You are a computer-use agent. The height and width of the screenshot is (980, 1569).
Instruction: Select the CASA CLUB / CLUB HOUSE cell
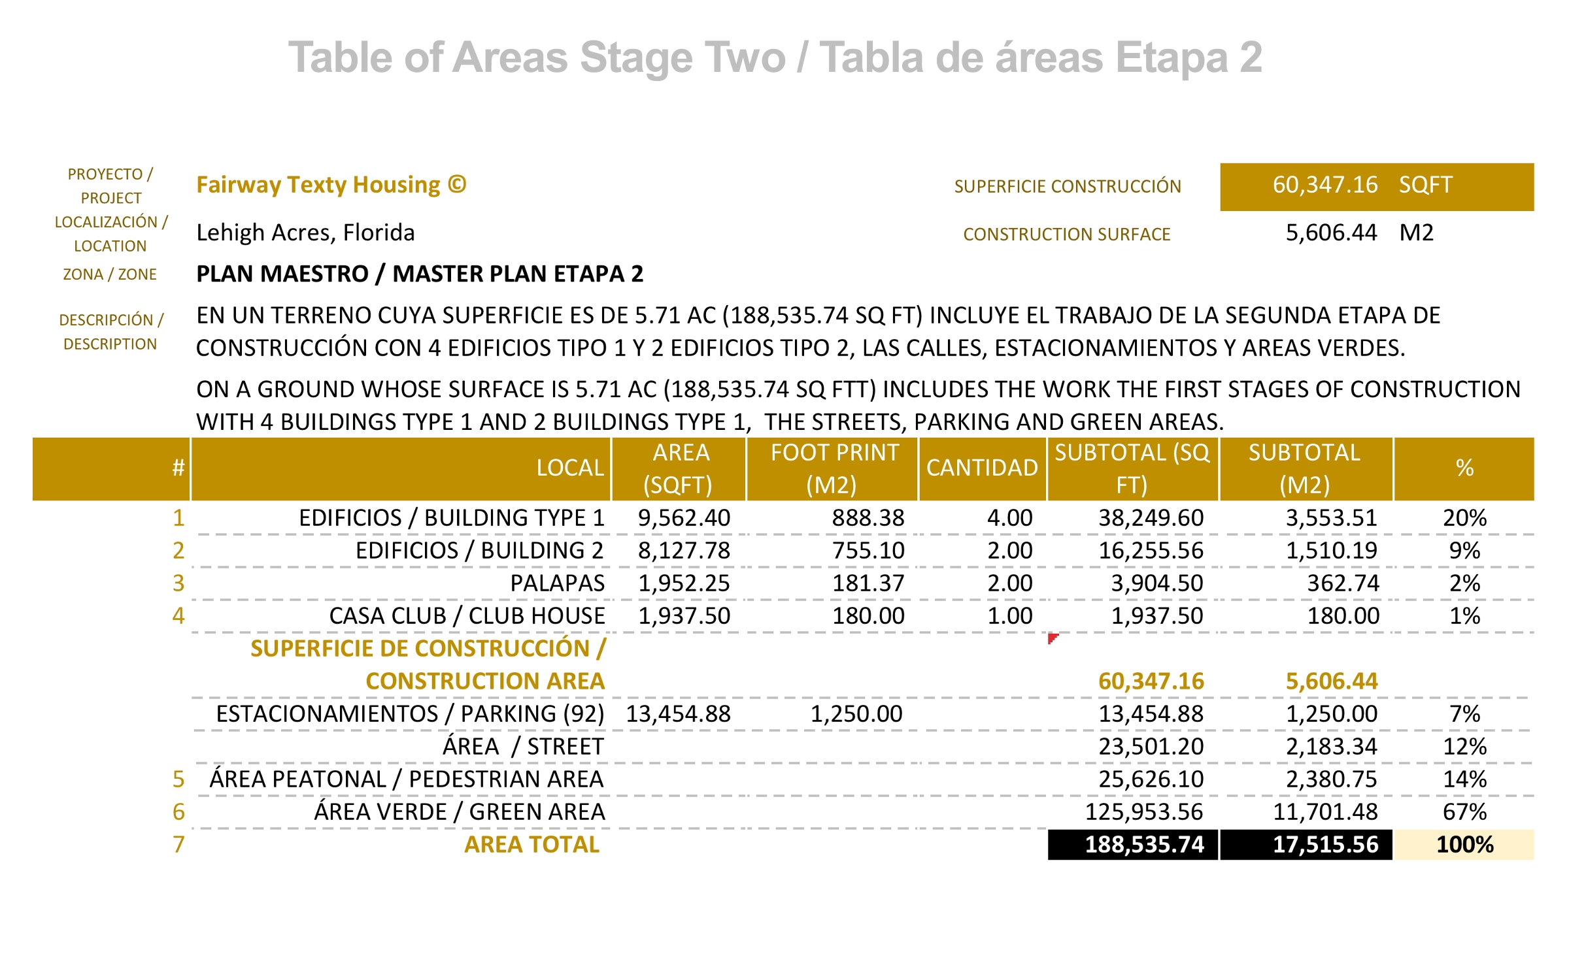(467, 616)
